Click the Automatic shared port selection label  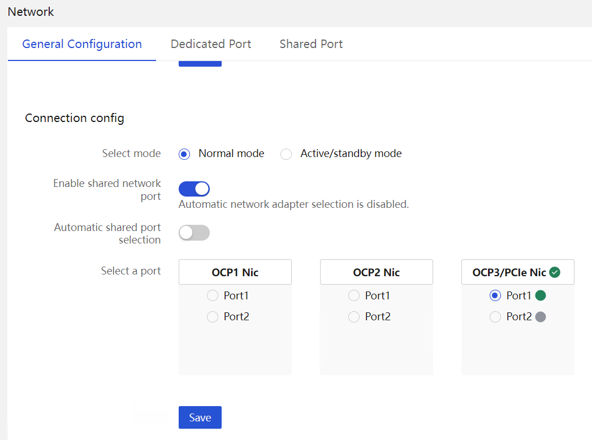point(107,233)
